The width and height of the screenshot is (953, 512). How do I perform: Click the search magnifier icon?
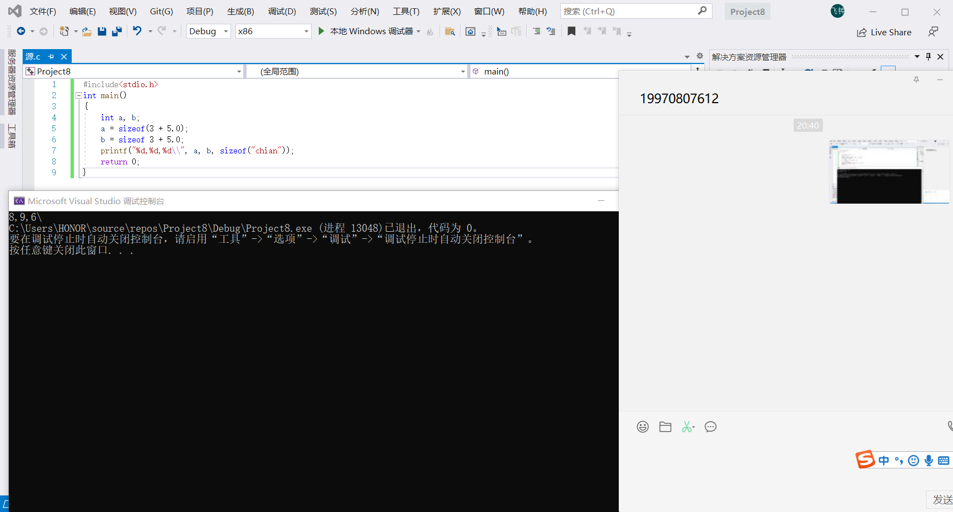[x=702, y=11]
